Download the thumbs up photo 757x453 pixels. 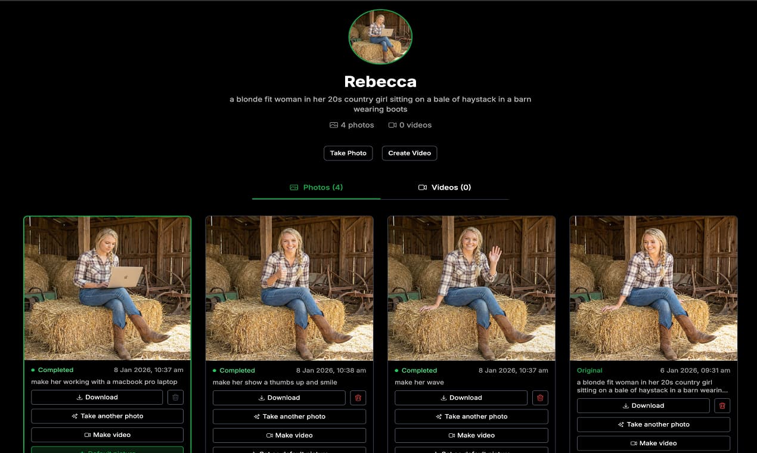pos(279,398)
